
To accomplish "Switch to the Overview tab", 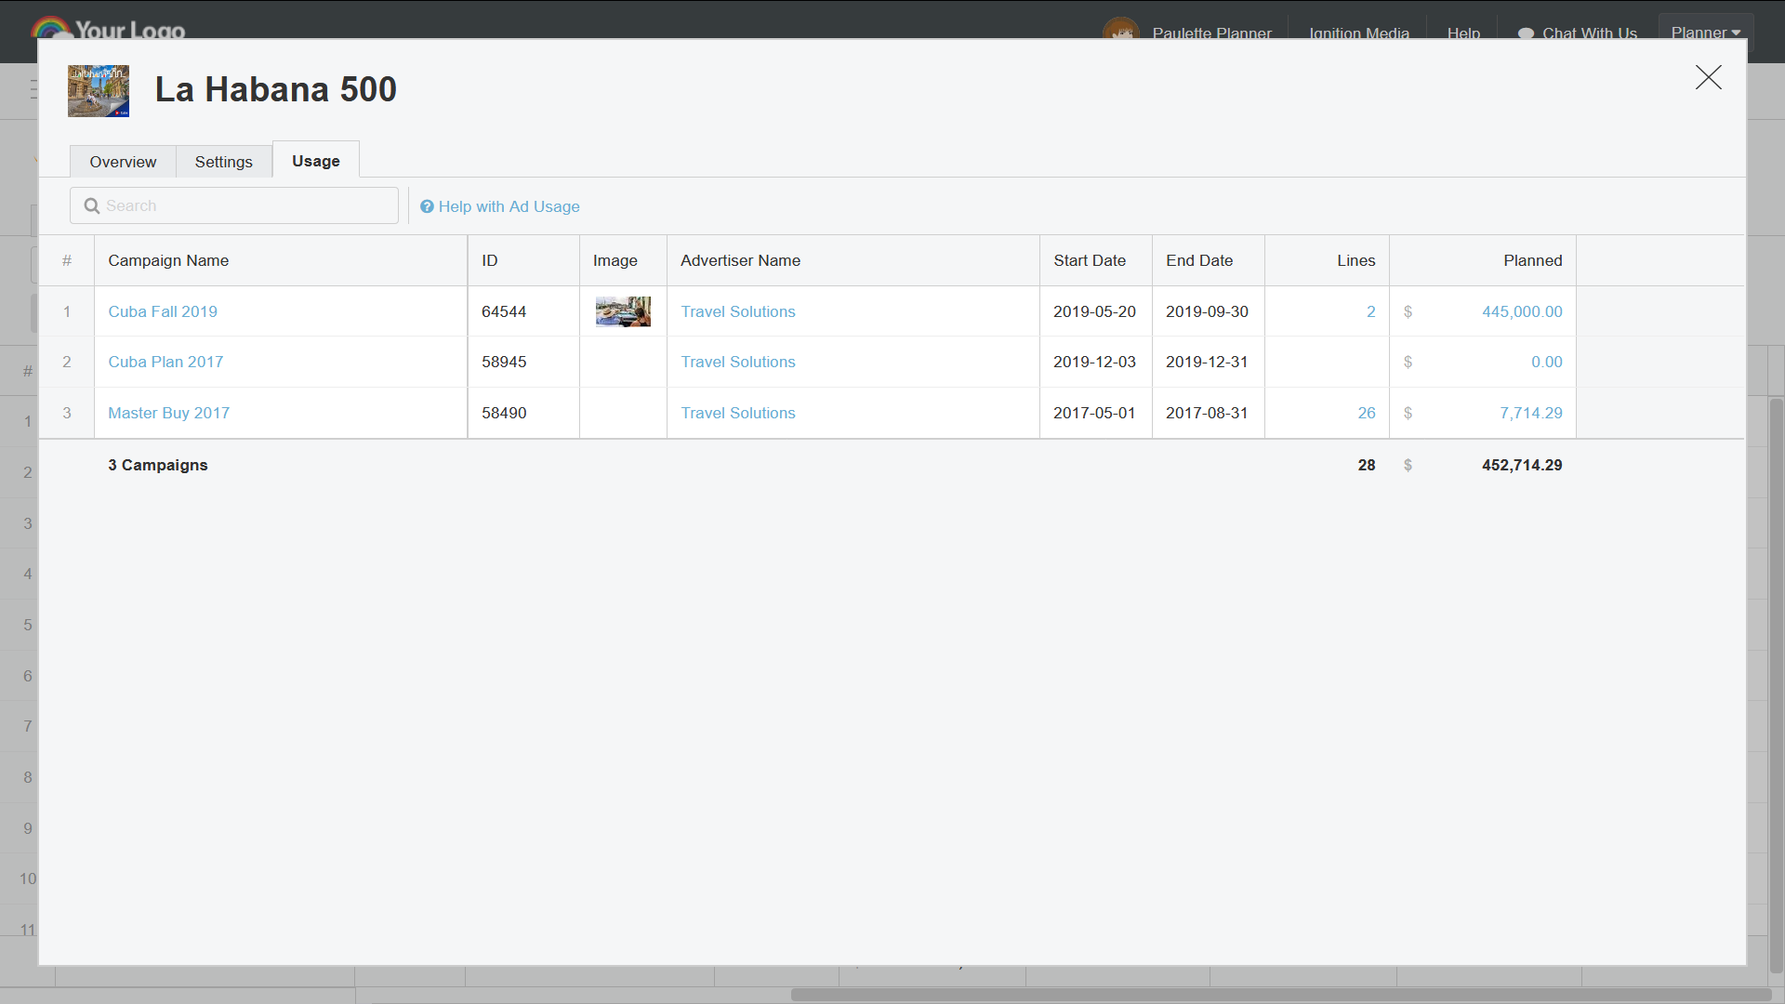I will coord(123,162).
